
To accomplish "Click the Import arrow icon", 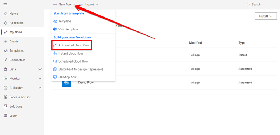I will 81,4.
